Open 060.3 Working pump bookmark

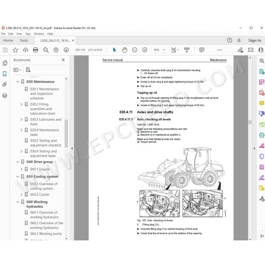46,234
